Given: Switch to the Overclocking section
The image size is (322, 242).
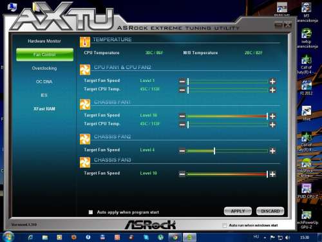Looking at the screenshot, I should point(44,68).
